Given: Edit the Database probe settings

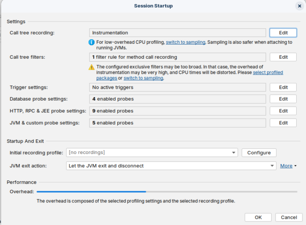Looking at the screenshot, I should point(283,99).
